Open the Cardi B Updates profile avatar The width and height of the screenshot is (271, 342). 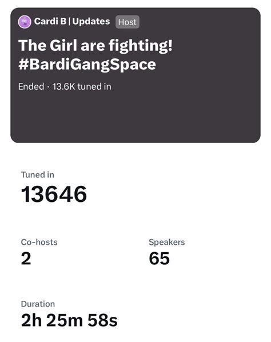pyautogui.click(x=25, y=22)
